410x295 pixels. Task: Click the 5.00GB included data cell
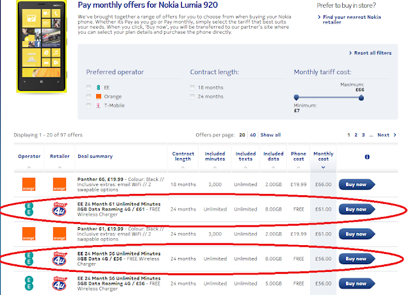pyautogui.click(x=274, y=283)
